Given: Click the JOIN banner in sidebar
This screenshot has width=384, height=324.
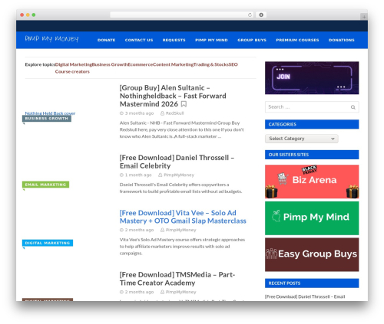Looking at the screenshot, I should tap(312, 78).
